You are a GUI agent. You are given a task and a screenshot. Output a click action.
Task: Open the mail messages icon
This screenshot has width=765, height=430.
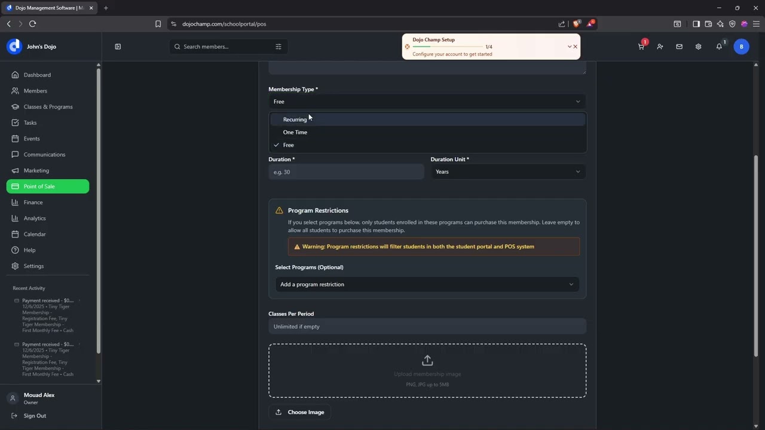(679, 47)
